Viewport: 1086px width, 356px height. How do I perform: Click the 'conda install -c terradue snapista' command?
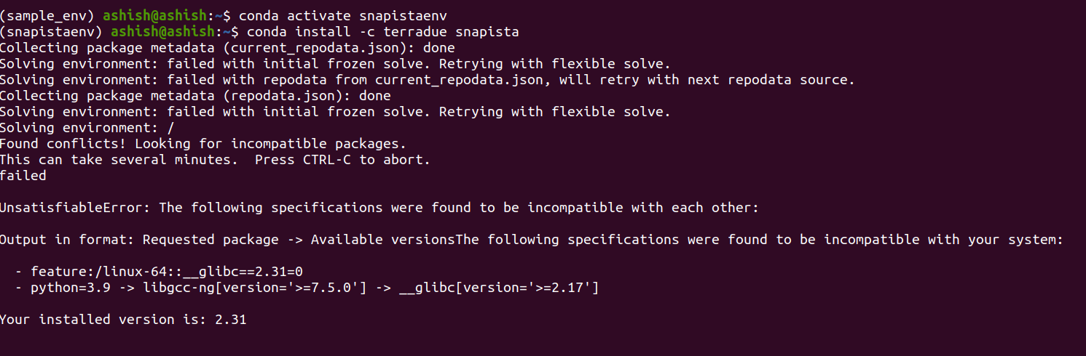383,32
